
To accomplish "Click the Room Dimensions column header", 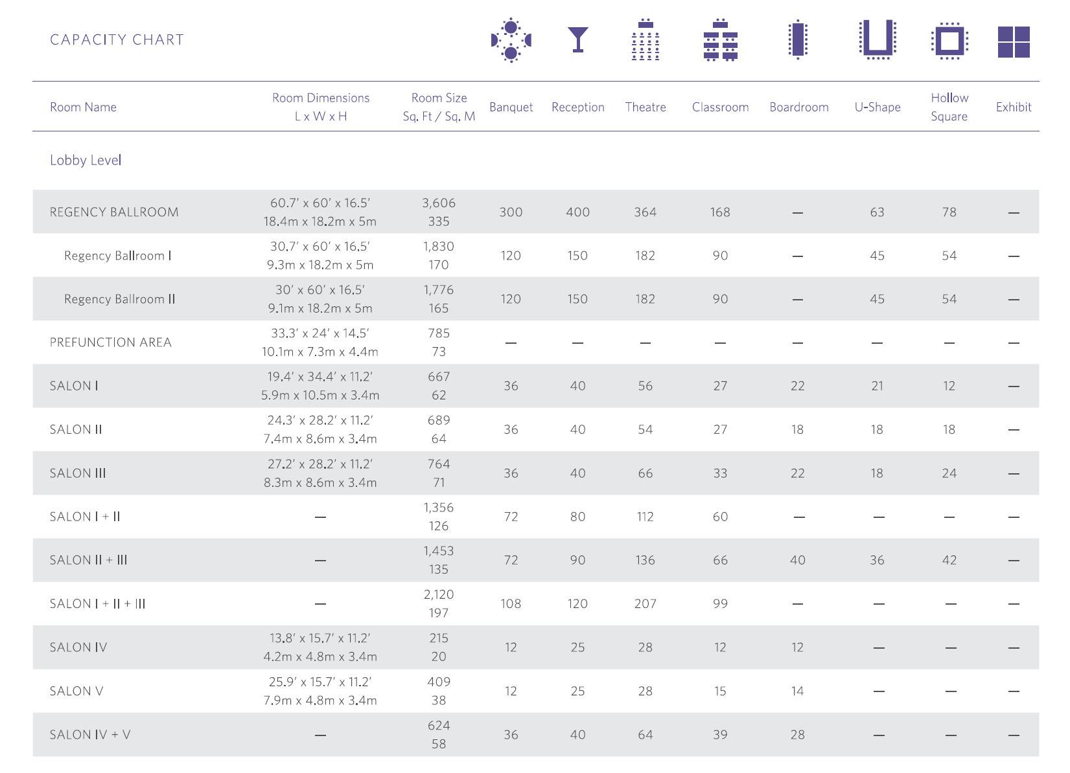I will pyautogui.click(x=321, y=107).
